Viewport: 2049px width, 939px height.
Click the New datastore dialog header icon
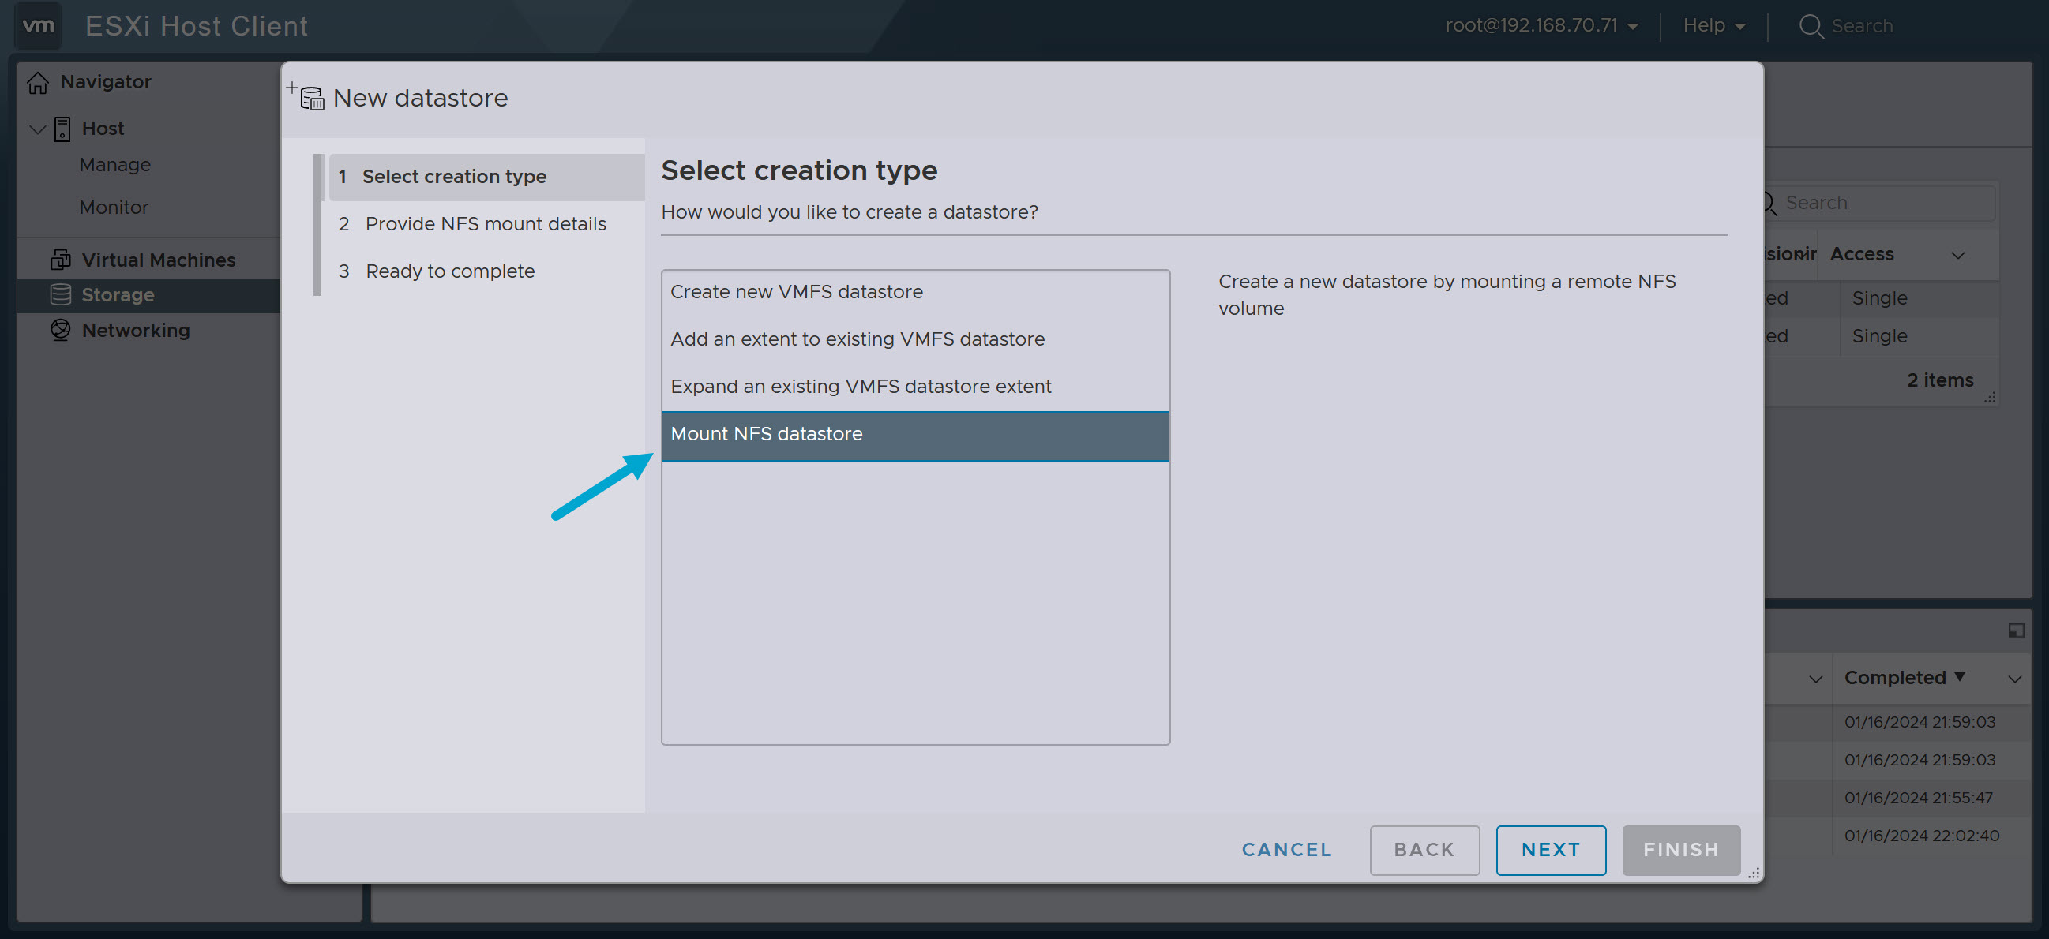(311, 98)
